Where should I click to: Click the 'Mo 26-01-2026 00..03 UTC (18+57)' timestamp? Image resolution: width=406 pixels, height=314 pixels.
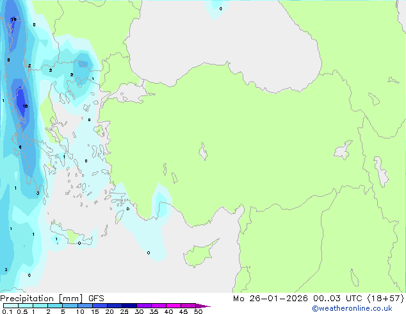click(x=318, y=298)
